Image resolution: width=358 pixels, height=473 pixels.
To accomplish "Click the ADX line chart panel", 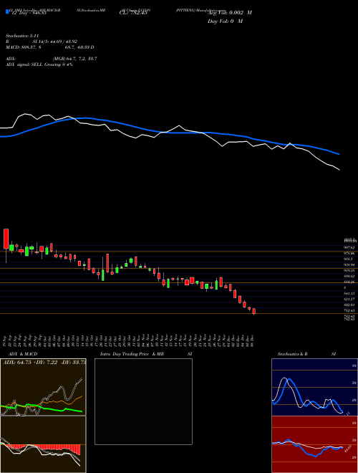I will pos(43,387).
